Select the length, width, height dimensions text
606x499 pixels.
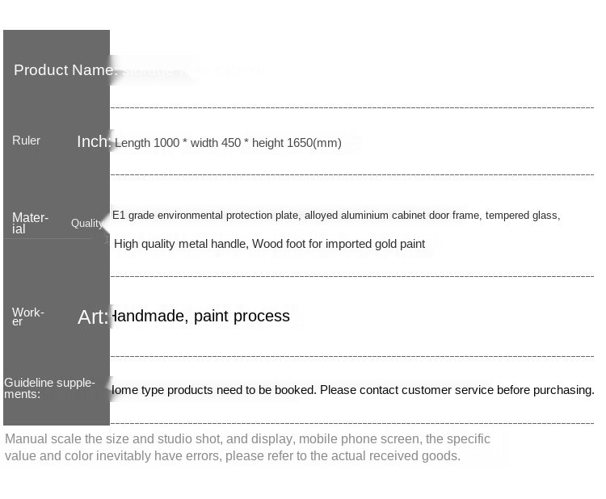point(228,143)
